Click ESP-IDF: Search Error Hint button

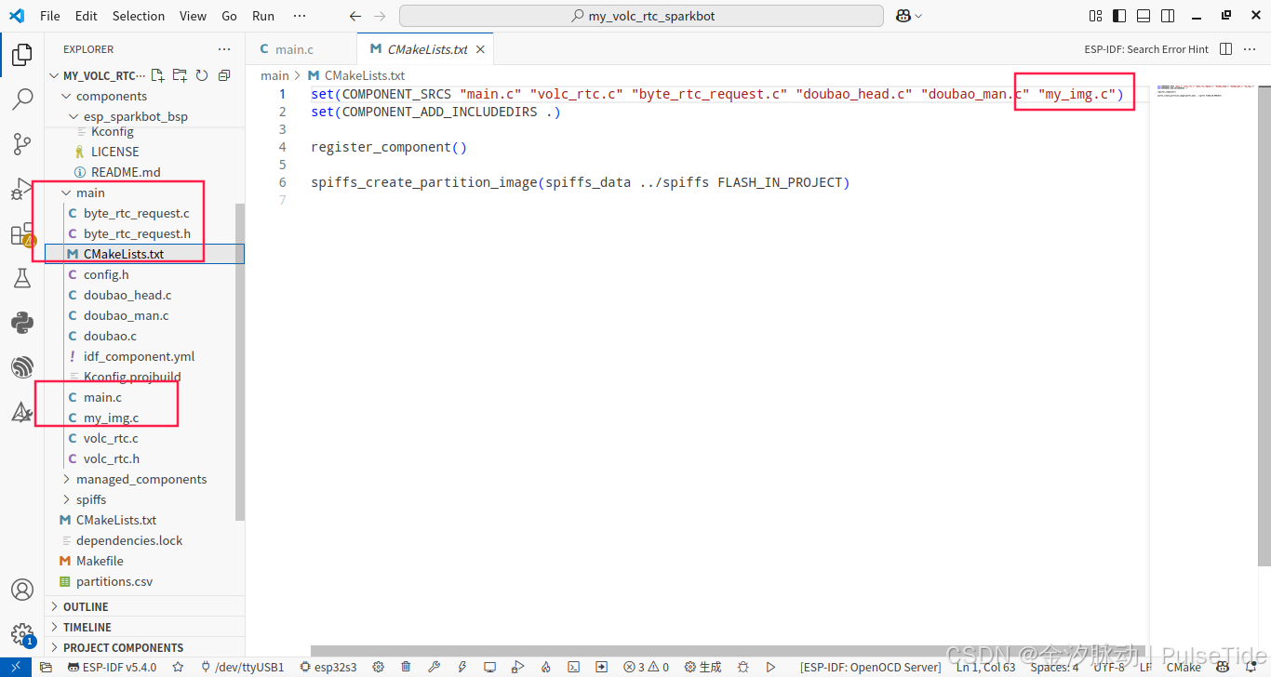(1146, 49)
